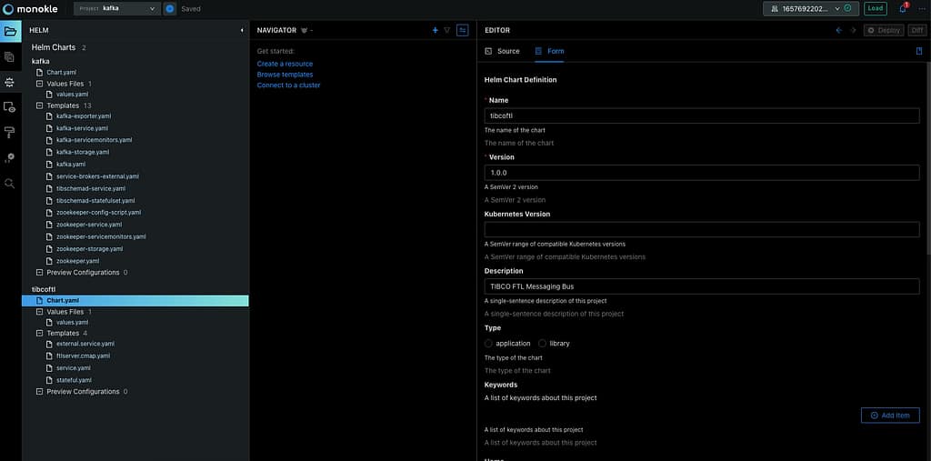The width and height of the screenshot is (931, 461).
Task: Select the library type radio button
Action: coord(543,344)
